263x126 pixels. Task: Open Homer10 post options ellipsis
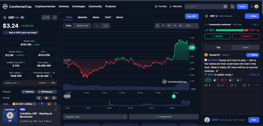(x=257, y=85)
